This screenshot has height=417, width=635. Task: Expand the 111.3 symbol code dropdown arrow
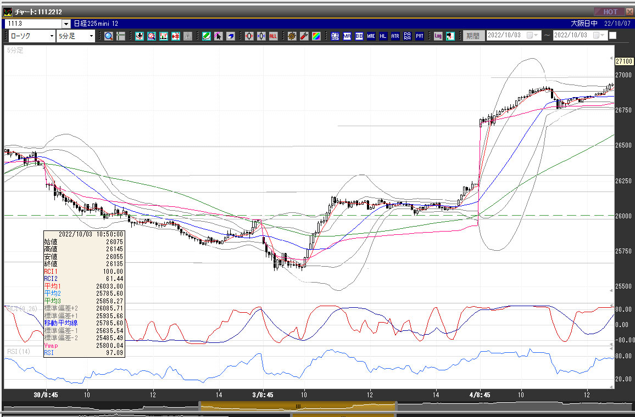click(x=66, y=24)
